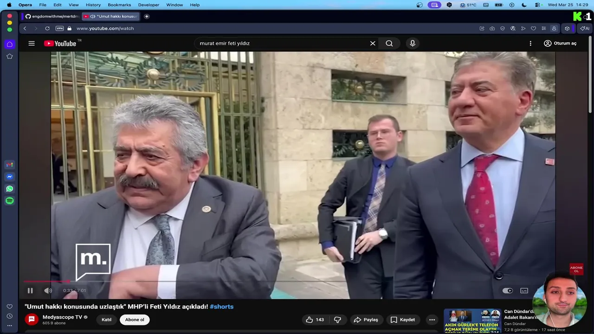Toggle the autoplay switch in the player

(508, 291)
